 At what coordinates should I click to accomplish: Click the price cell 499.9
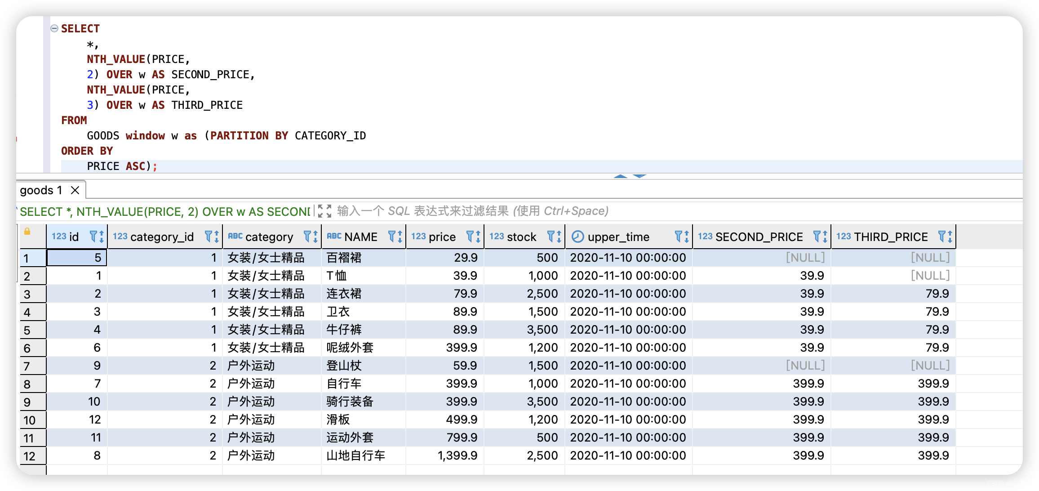coord(445,420)
